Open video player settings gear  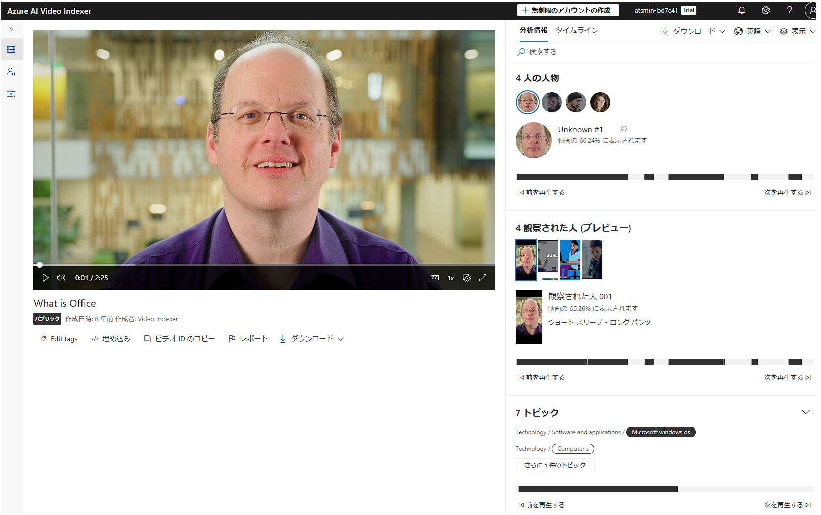coord(467,278)
